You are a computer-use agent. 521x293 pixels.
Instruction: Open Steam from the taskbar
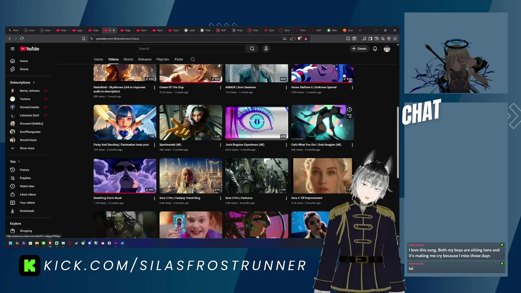[x=76, y=243]
